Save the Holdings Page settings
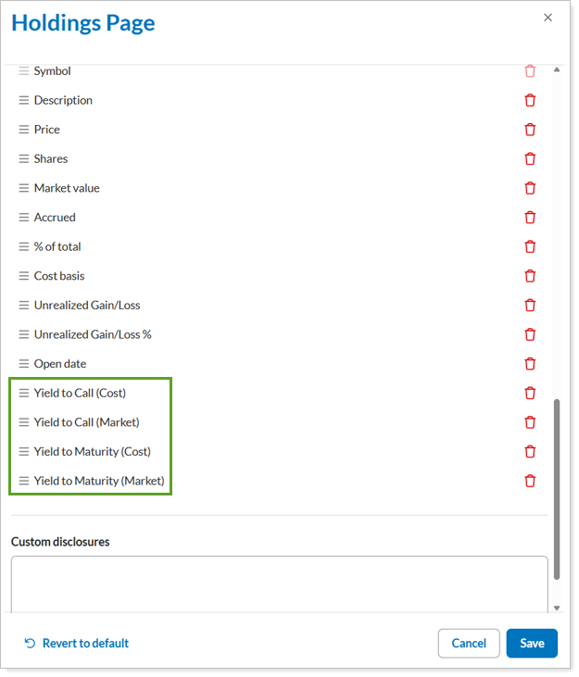Screen dimensions: 579x677 [532, 643]
